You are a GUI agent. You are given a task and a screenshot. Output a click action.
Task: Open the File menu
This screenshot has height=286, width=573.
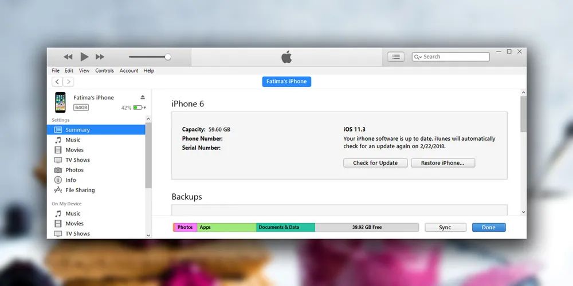pos(56,71)
